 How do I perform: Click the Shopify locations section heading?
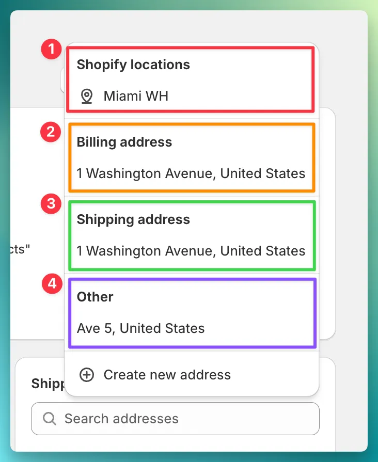pyautogui.click(x=133, y=65)
